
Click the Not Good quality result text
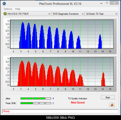point(78,103)
